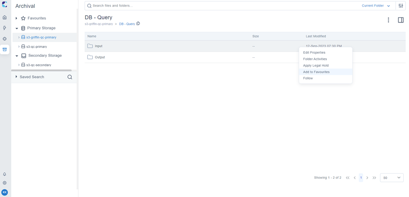This screenshot has height=197, width=409.
Task: Expand s3-qc-primary chevron
Action: 19,46
